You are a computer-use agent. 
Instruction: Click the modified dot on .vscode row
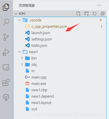(x=101, y=20)
